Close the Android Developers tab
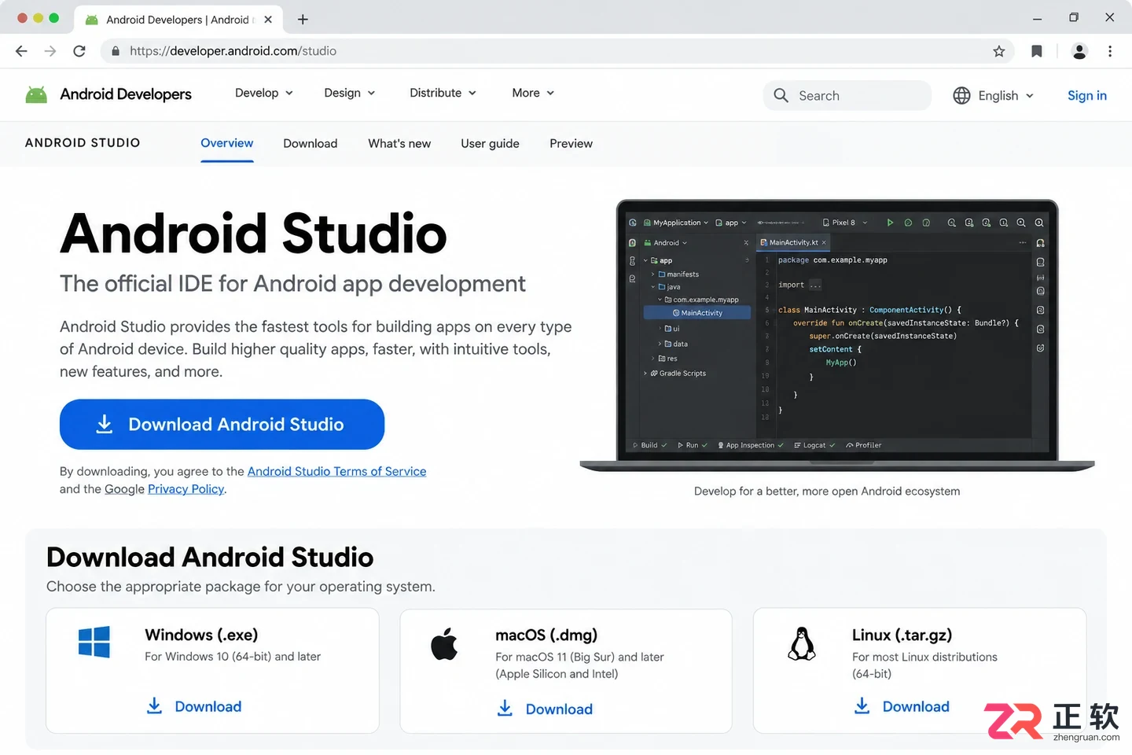The height and width of the screenshot is (755, 1132). click(268, 19)
